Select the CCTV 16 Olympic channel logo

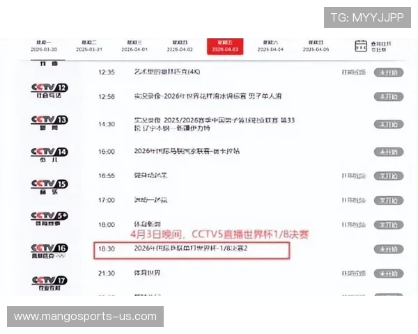pos(49,251)
